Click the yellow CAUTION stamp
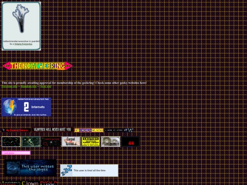Image resolution: width=247 pixels, height=185 pixels. 91,142
